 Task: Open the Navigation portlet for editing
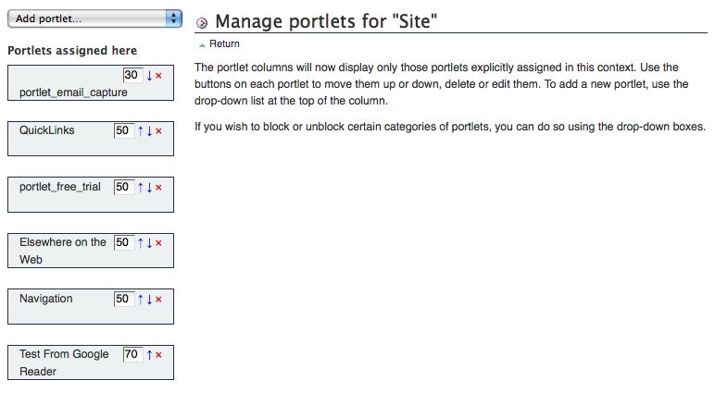(x=45, y=299)
